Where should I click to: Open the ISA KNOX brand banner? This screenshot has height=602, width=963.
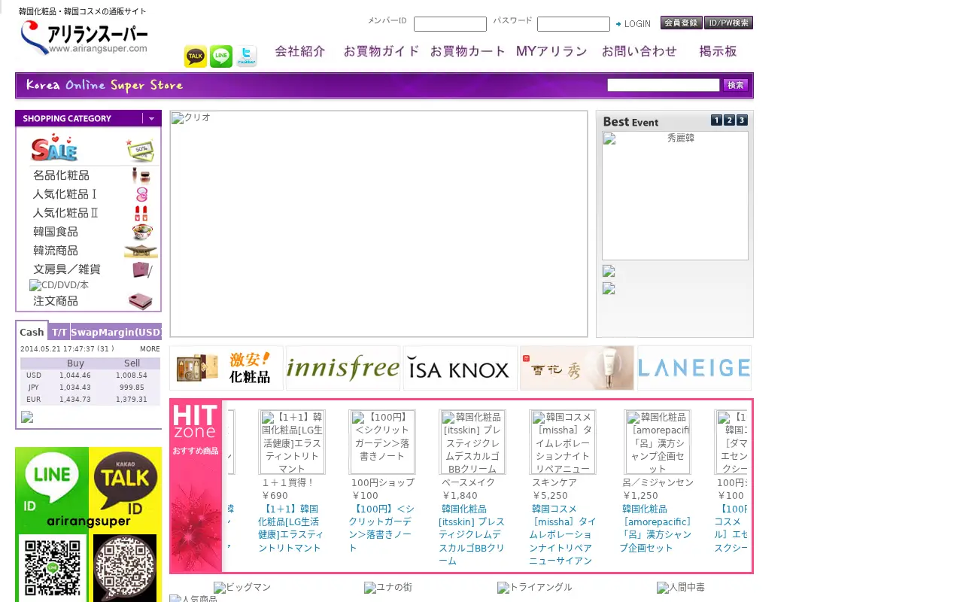coord(460,368)
